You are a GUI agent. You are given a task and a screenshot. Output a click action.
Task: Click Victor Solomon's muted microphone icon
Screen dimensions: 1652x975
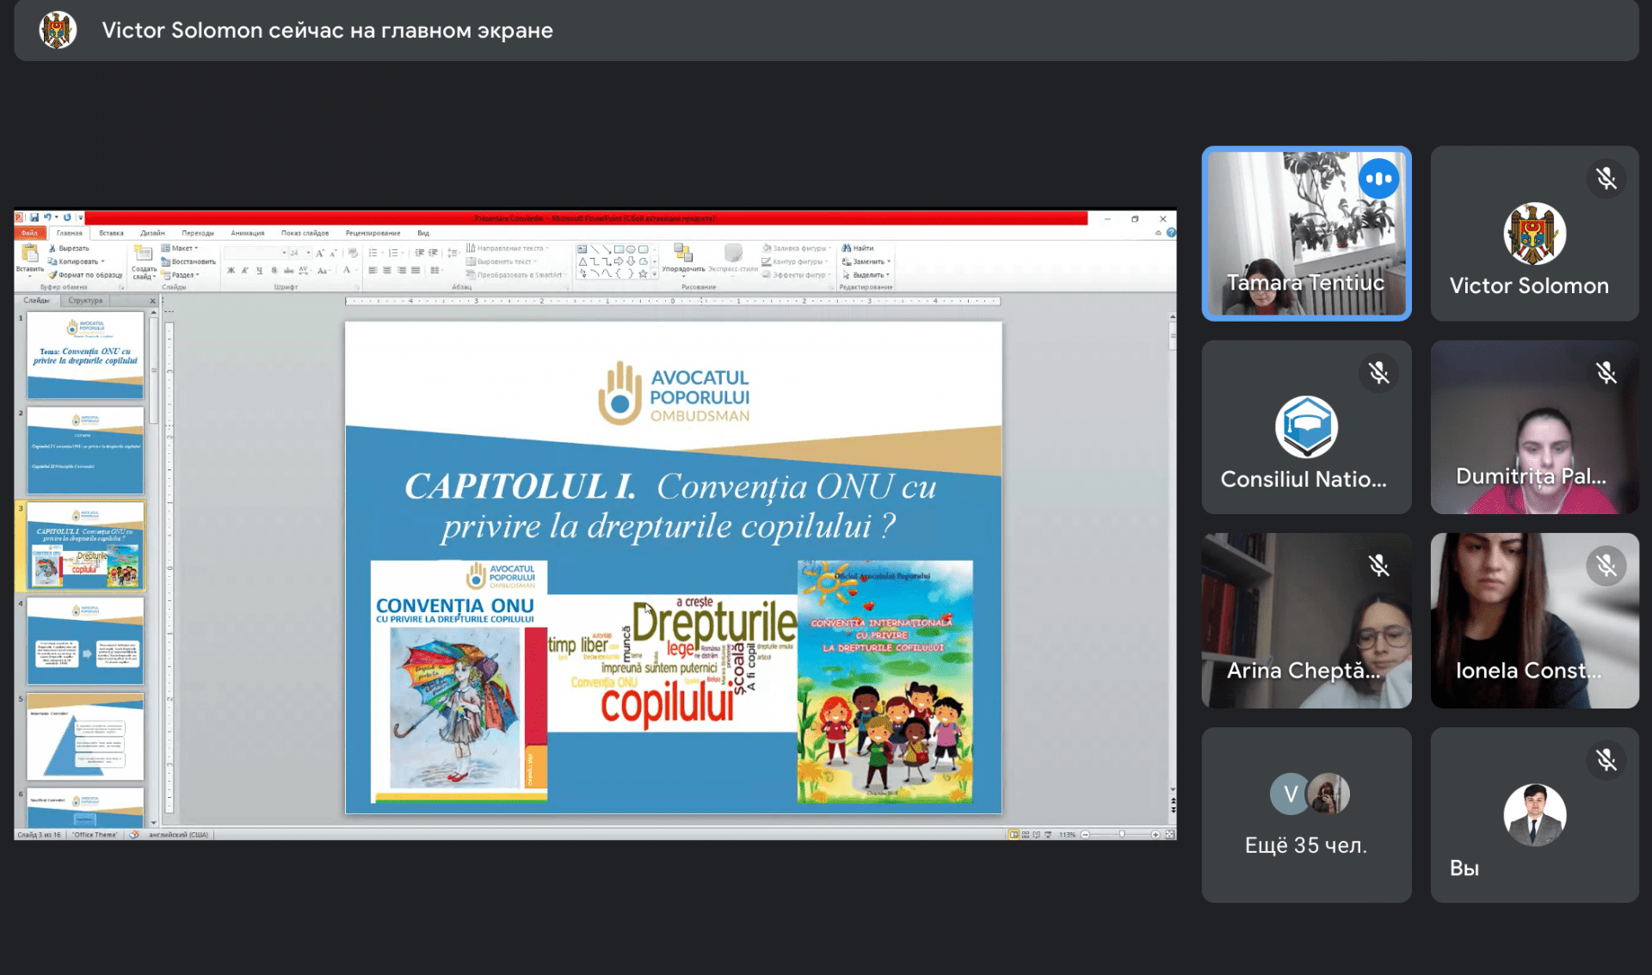[x=1606, y=179]
